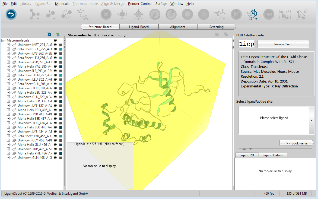Click the green sync arrows icon above tree
The image size is (318, 199).
[58, 35]
